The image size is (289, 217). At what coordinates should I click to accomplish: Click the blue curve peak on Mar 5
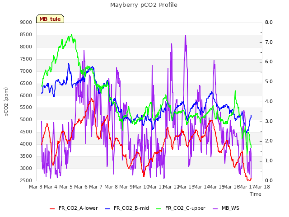(69, 64)
